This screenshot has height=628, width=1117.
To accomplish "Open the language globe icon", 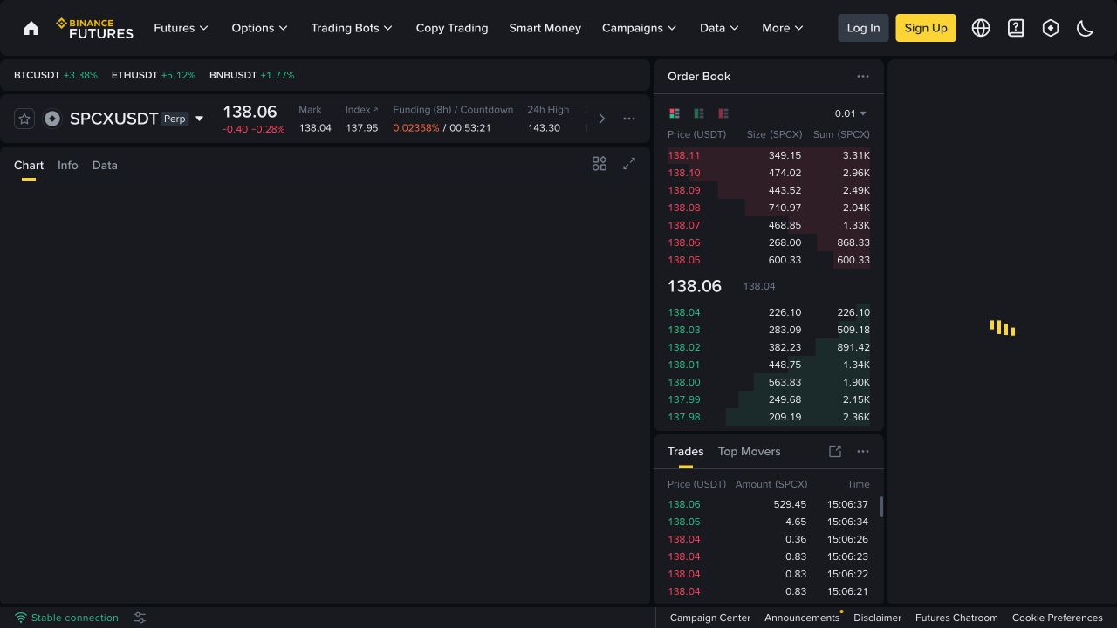I will coord(981,28).
